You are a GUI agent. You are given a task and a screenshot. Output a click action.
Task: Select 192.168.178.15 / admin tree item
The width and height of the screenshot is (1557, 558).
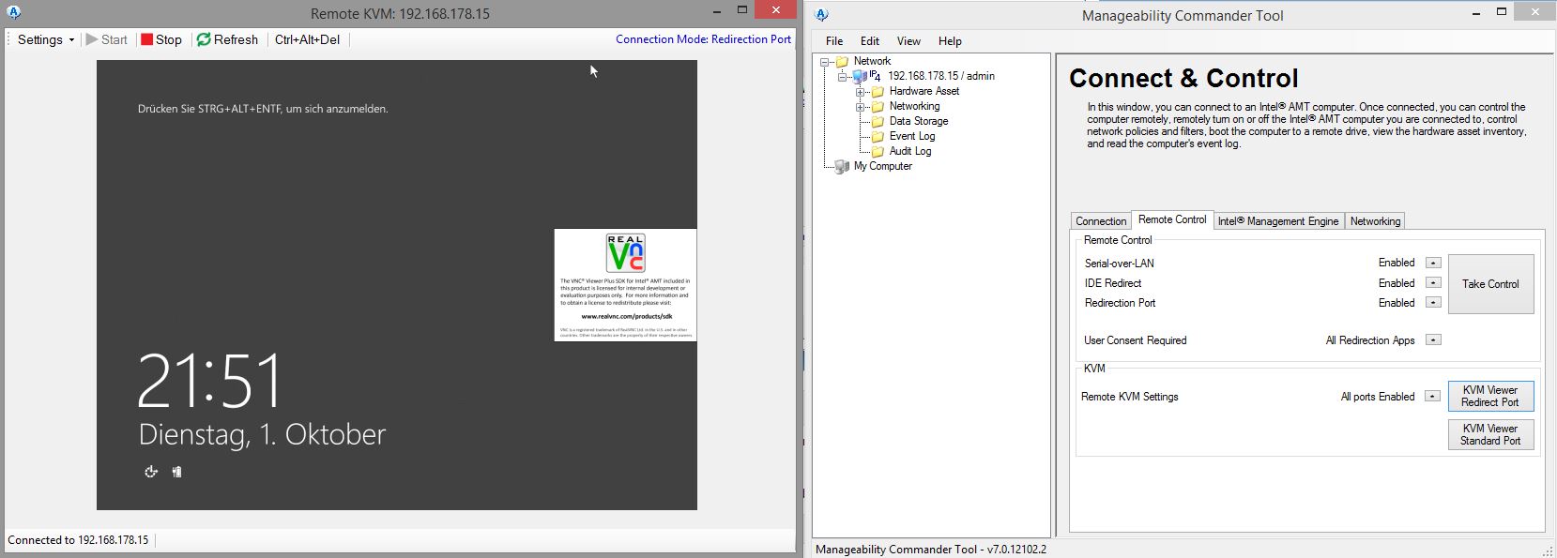click(941, 76)
